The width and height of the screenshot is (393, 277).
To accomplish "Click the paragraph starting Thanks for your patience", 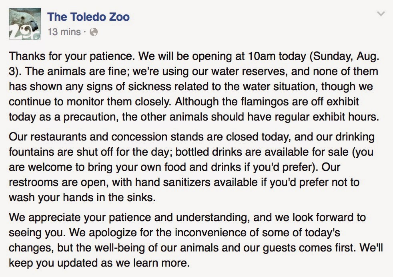I will coord(194,87).
